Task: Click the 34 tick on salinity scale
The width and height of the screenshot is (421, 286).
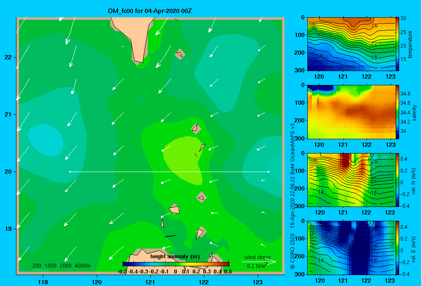Action: click(403, 131)
